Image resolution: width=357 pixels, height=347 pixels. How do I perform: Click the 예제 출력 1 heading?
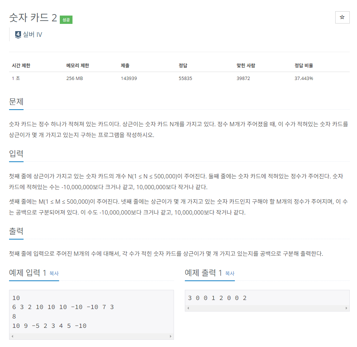tap(204, 272)
